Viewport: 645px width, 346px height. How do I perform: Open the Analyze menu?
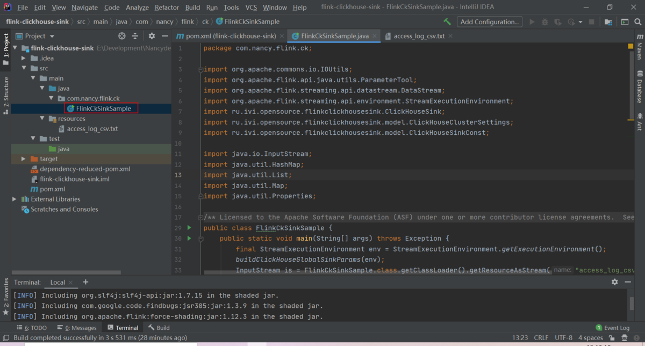click(x=137, y=8)
